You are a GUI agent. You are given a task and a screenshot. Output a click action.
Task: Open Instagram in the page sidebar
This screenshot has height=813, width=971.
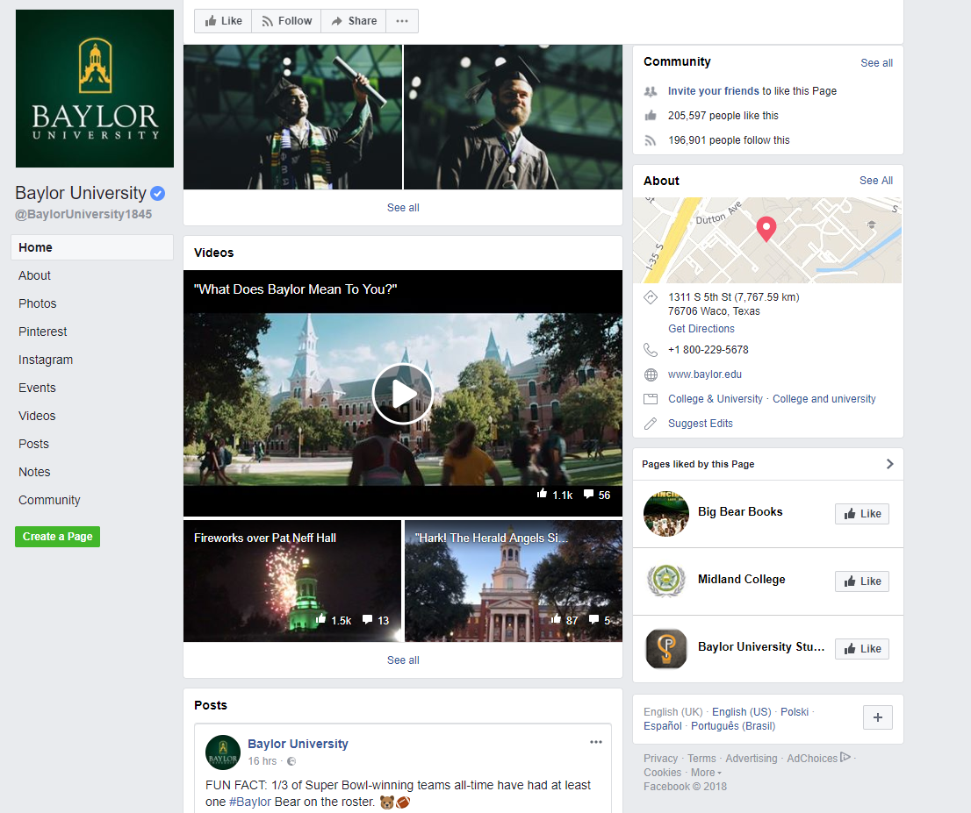[x=46, y=360]
